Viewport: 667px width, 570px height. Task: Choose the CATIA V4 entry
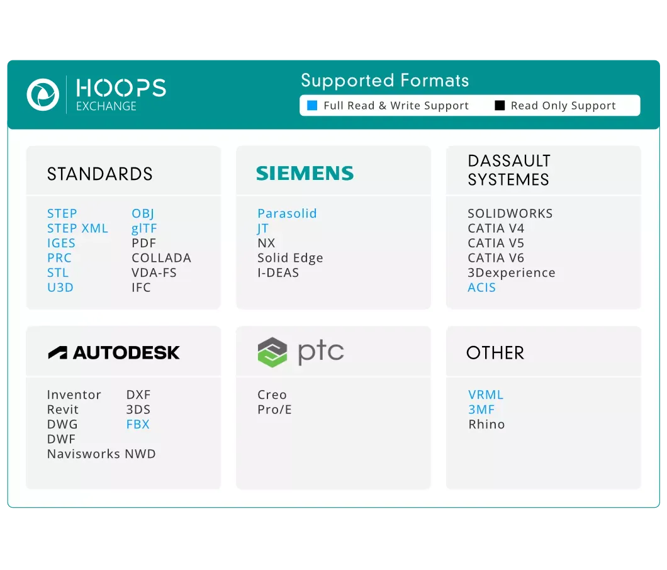[496, 228]
